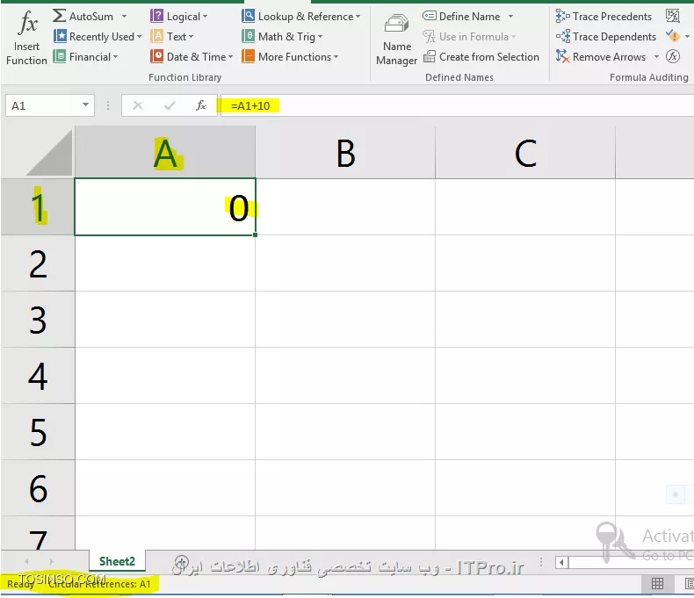Image resolution: width=694 pixels, height=598 pixels.
Task: Select column C header
Action: pos(525,153)
